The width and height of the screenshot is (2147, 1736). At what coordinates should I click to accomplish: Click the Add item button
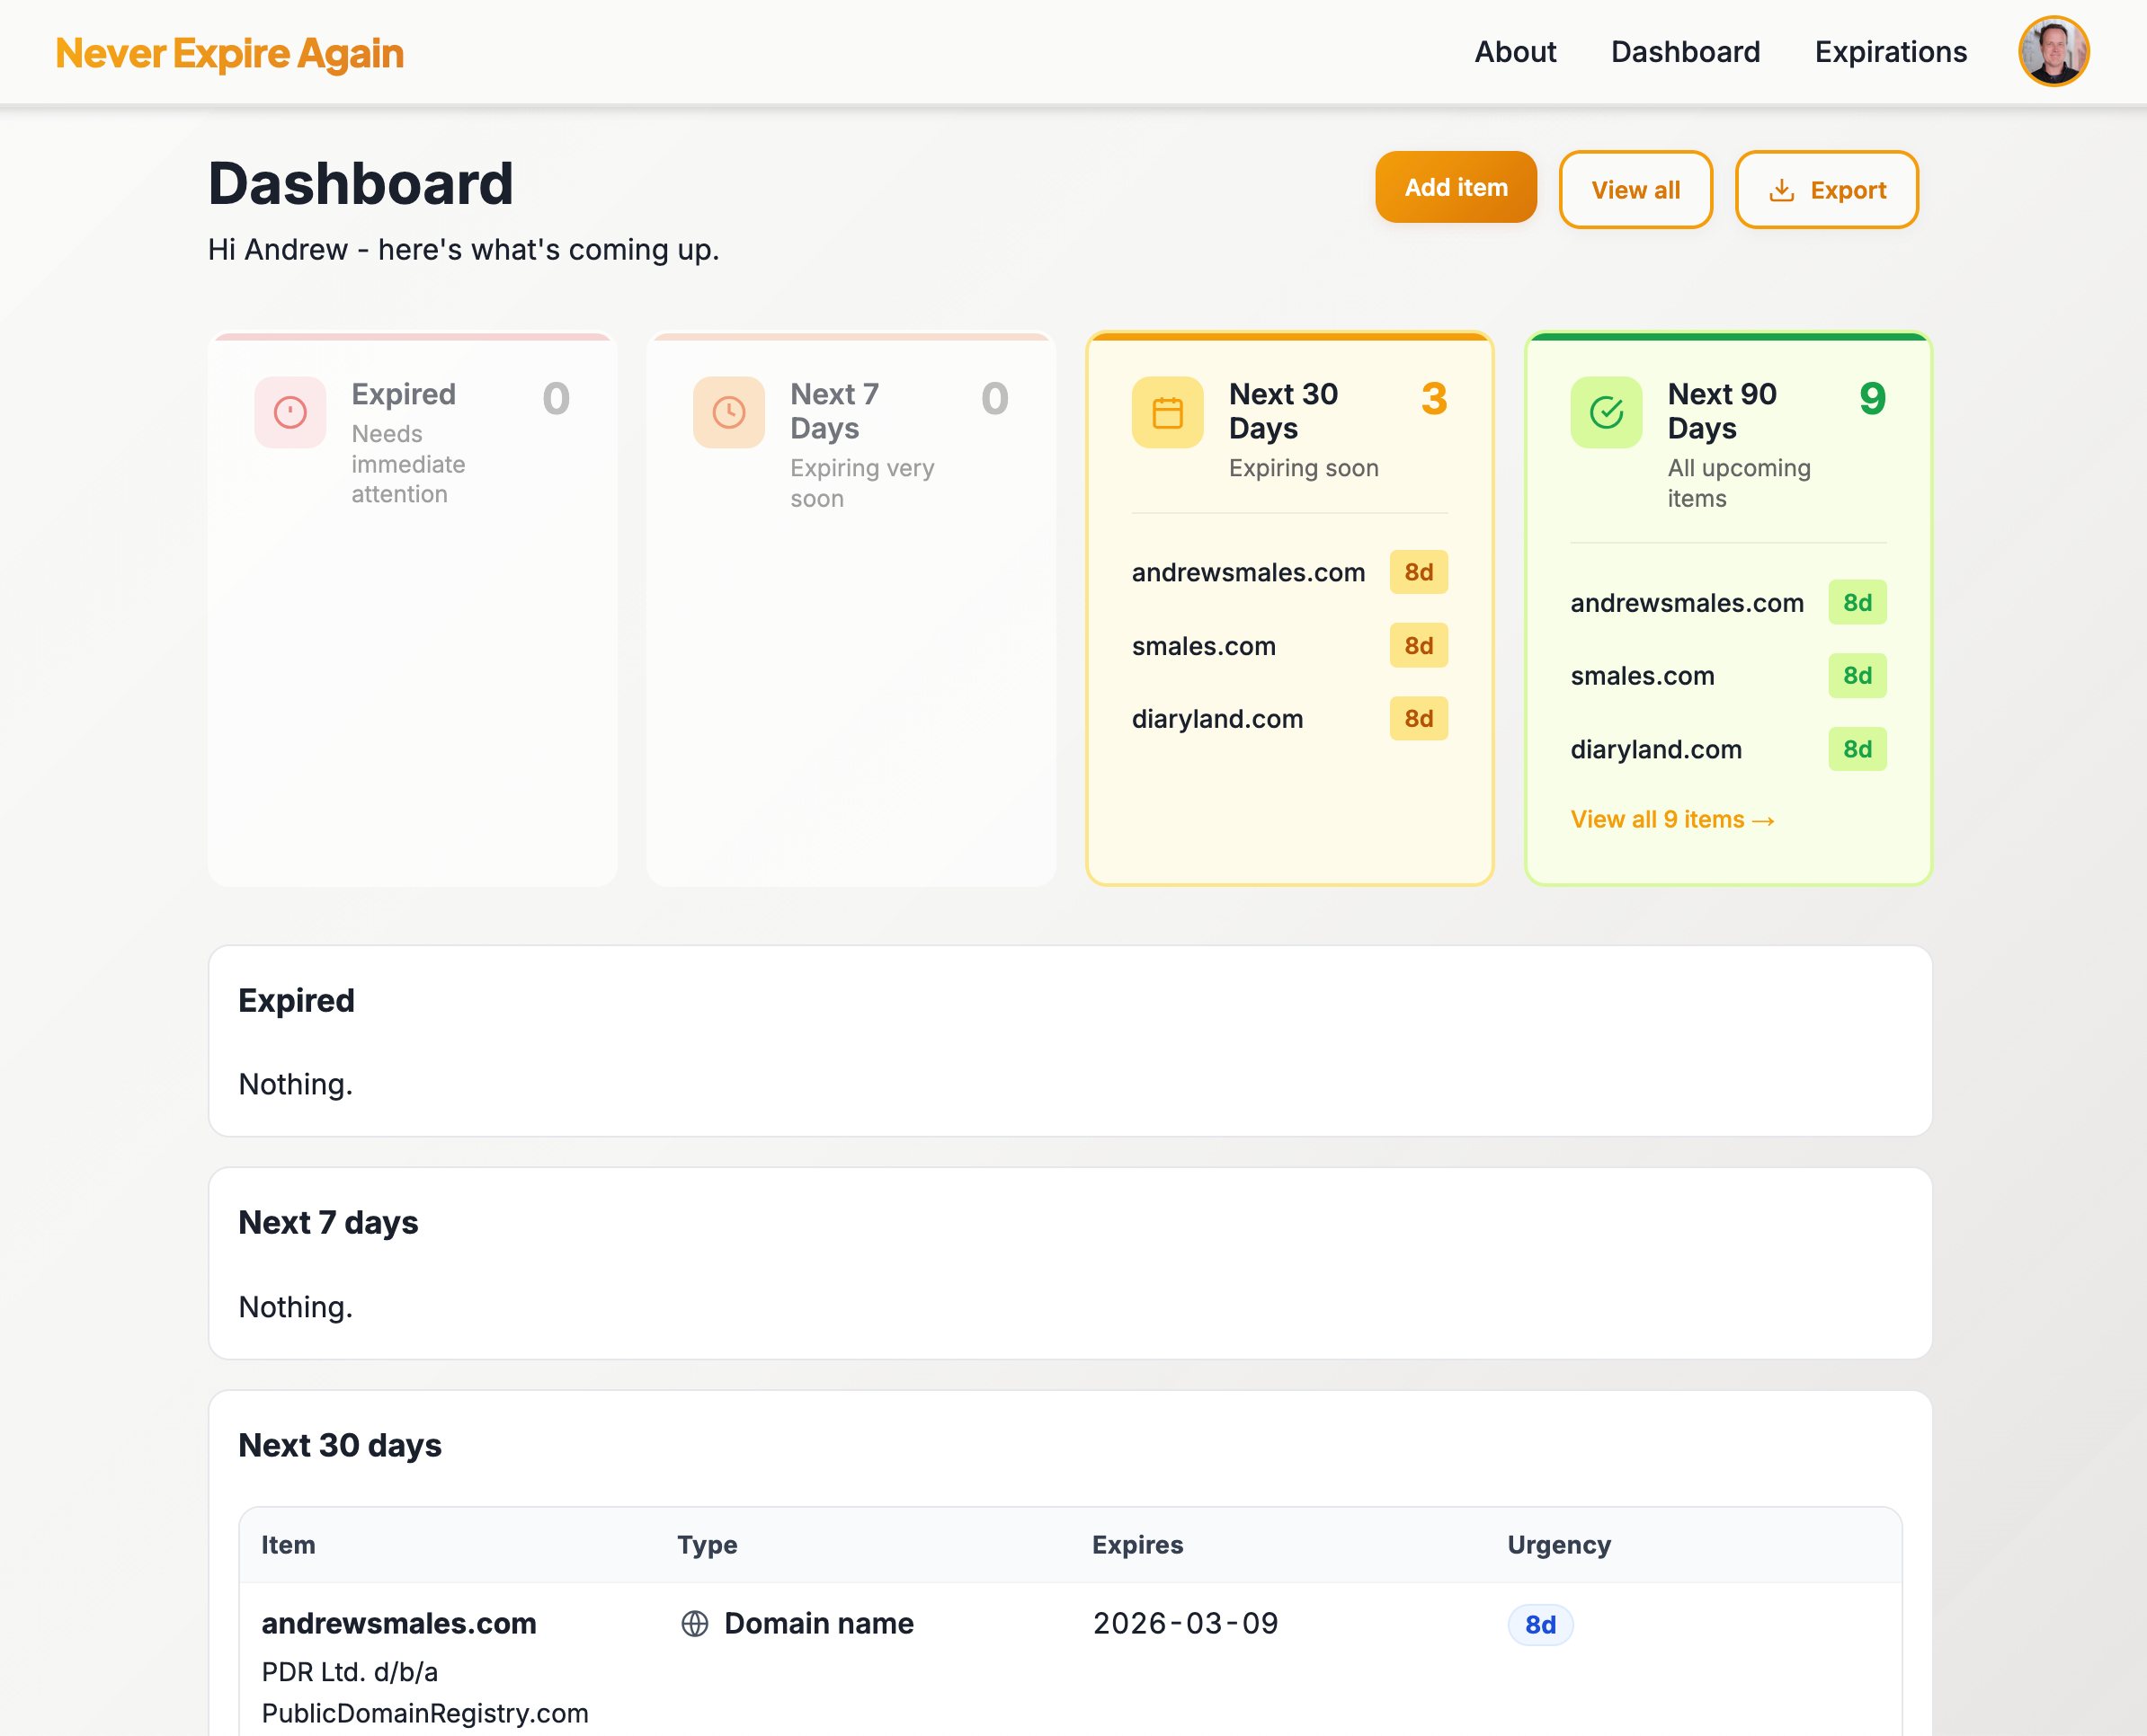tap(1456, 187)
